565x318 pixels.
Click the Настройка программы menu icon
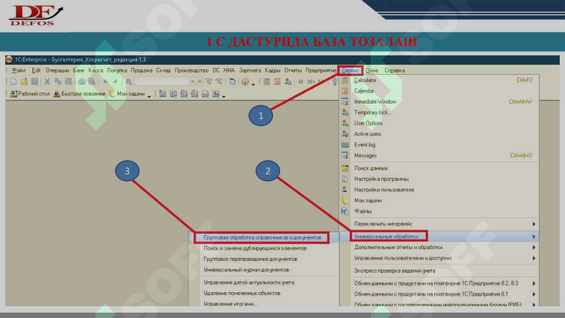coord(345,179)
